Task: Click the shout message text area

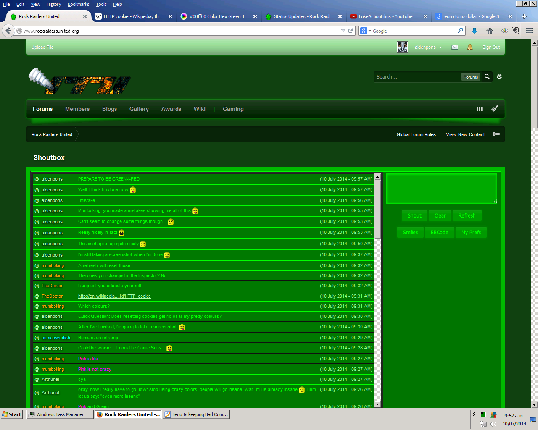Action: point(442,189)
